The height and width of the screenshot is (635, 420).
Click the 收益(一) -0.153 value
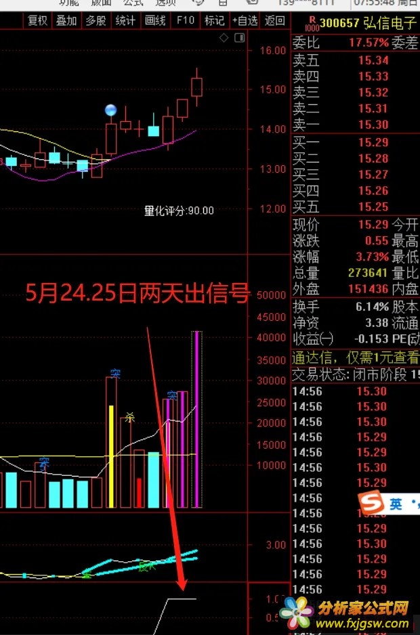pyautogui.click(x=371, y=339)
